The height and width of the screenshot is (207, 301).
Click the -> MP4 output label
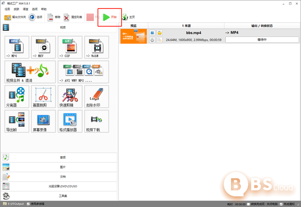[x=232, y=33]
